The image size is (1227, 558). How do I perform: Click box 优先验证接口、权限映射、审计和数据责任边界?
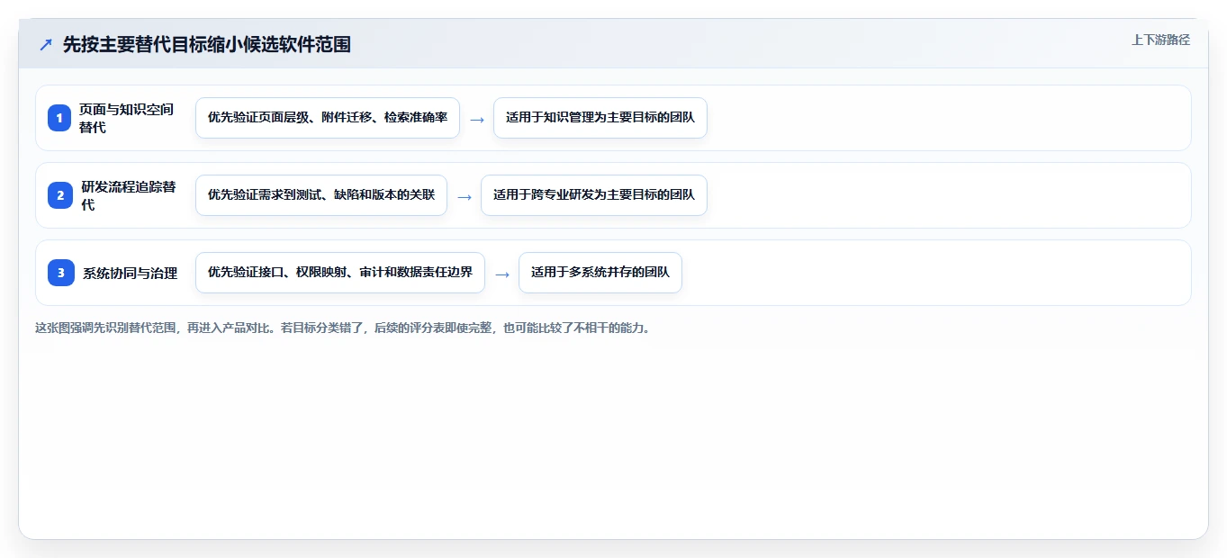[x=340, y=273]
